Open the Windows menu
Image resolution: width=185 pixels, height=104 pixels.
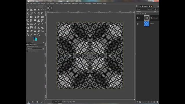(99, 4)
